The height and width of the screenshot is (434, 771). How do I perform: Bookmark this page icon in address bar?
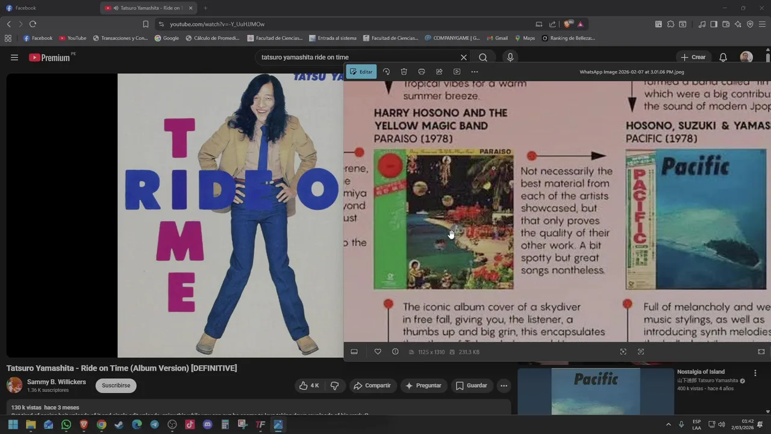(x=146, y=24)
